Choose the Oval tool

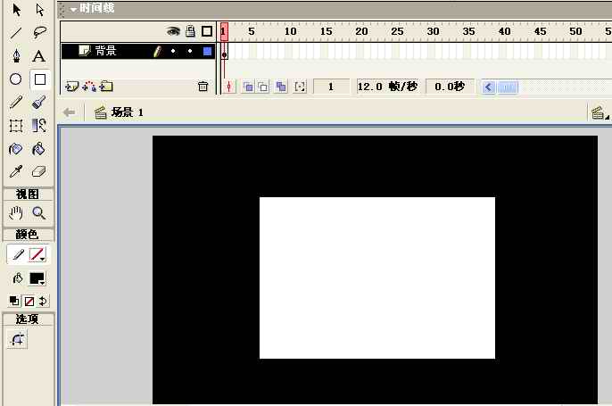pyautogui.click(x=15, y=79)
